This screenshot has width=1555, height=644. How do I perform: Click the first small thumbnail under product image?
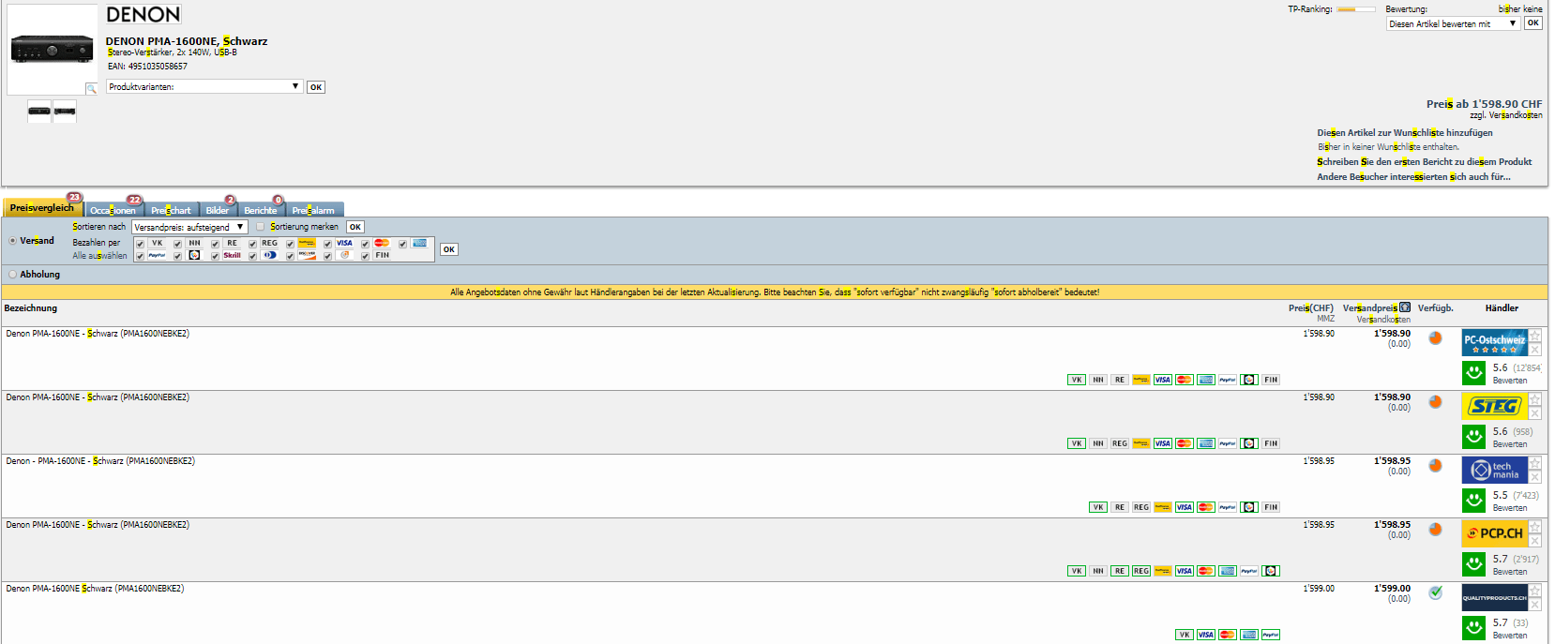click(x=39, y=111)
